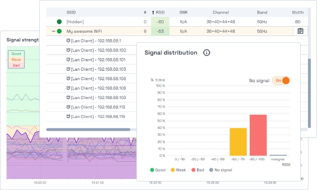Click the vertical scrollbar of the network table
Screen dimensions: 317x190
[309, 93]
